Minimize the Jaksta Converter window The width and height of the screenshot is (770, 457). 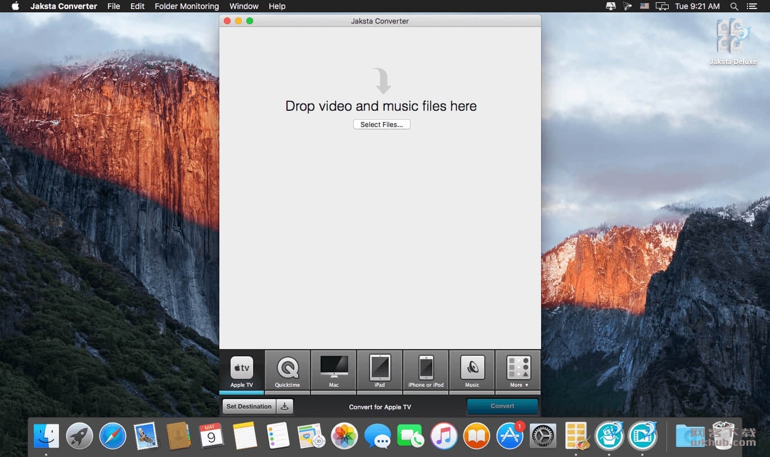click(238, 21)
